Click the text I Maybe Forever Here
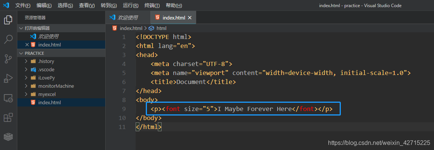434x150 pixels. pyautogui.click(x=255, y=109)
